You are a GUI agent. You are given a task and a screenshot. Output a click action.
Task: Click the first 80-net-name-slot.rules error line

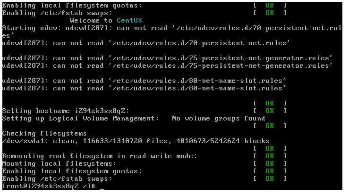click(x=144, y=81)
